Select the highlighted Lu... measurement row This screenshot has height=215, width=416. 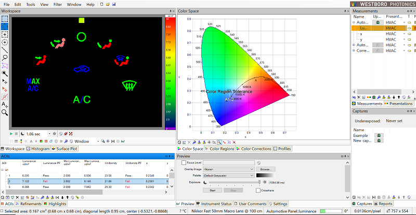(383, 28)
